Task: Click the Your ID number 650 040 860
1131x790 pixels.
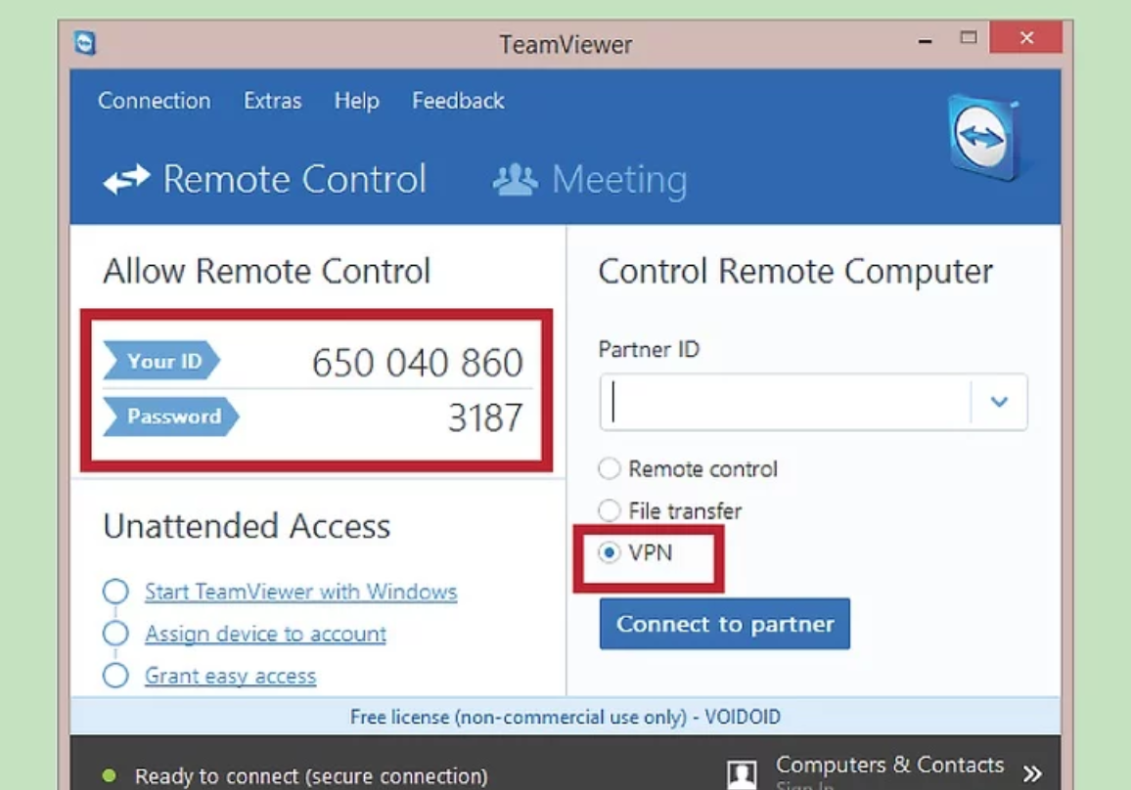Action: click(x=418, y=363)
